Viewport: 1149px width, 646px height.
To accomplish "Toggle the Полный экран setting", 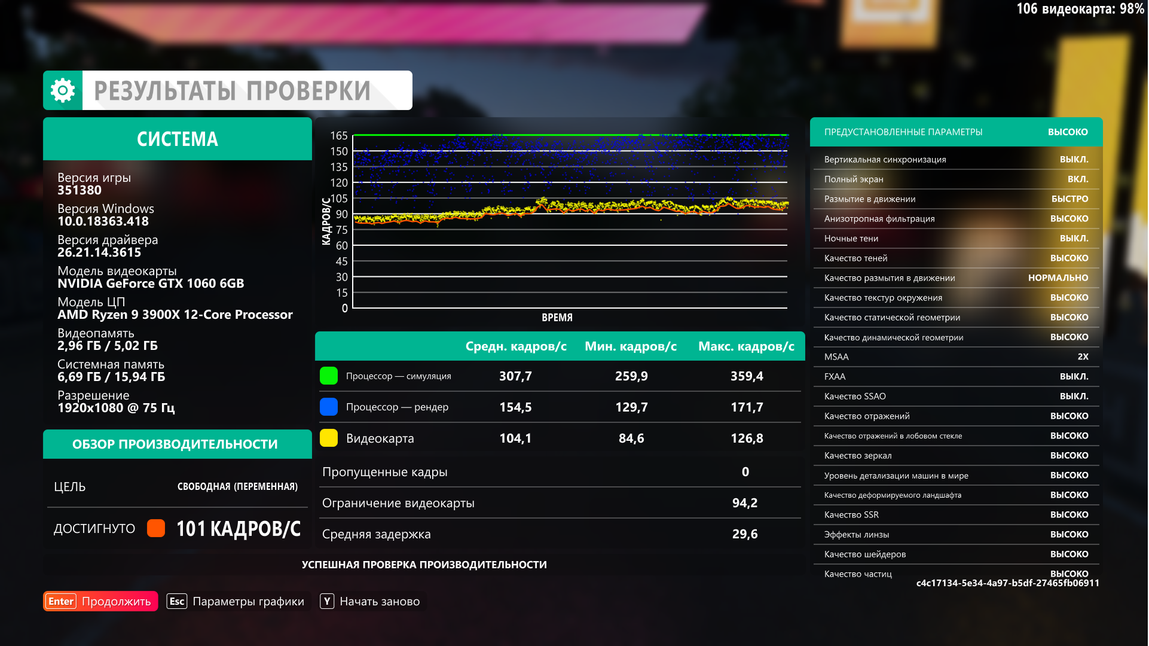I will tap(955, 179).
